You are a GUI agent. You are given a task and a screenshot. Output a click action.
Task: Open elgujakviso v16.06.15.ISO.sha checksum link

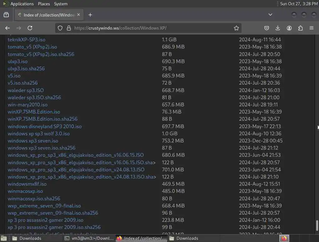[x=82, y=163]
